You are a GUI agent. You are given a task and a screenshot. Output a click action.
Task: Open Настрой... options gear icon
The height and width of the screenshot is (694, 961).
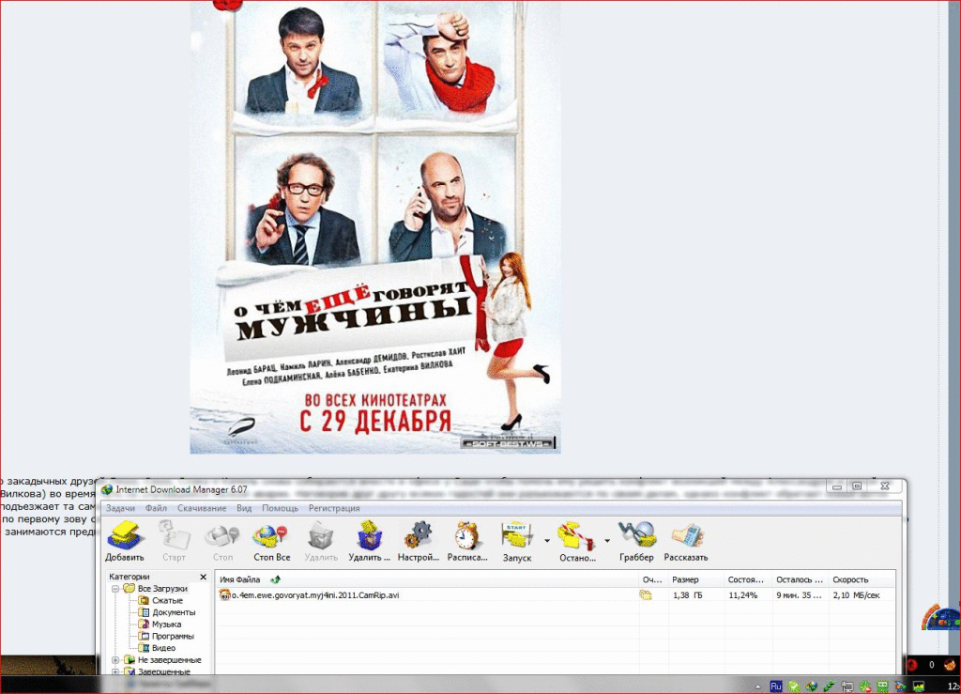click(418, 535)
